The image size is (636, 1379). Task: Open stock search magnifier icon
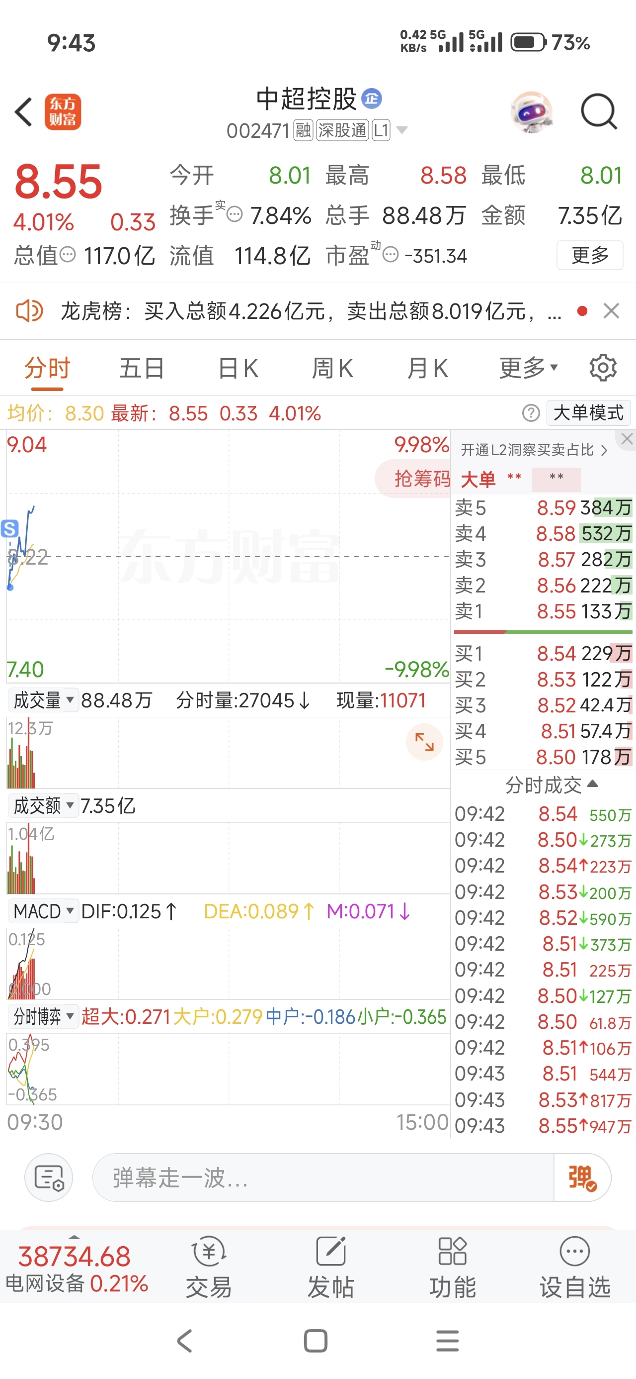coord(599,112)
